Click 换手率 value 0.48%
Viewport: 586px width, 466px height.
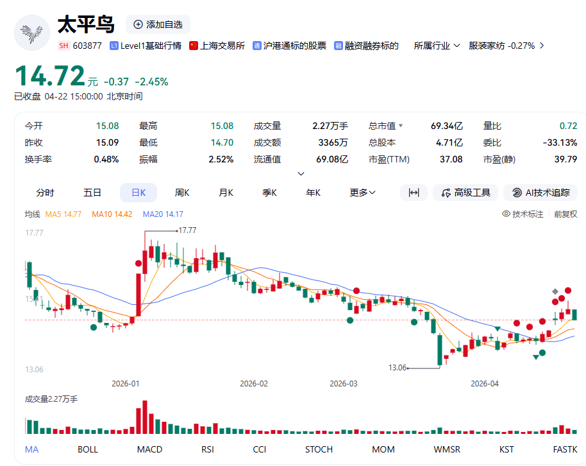coord(106,159)
